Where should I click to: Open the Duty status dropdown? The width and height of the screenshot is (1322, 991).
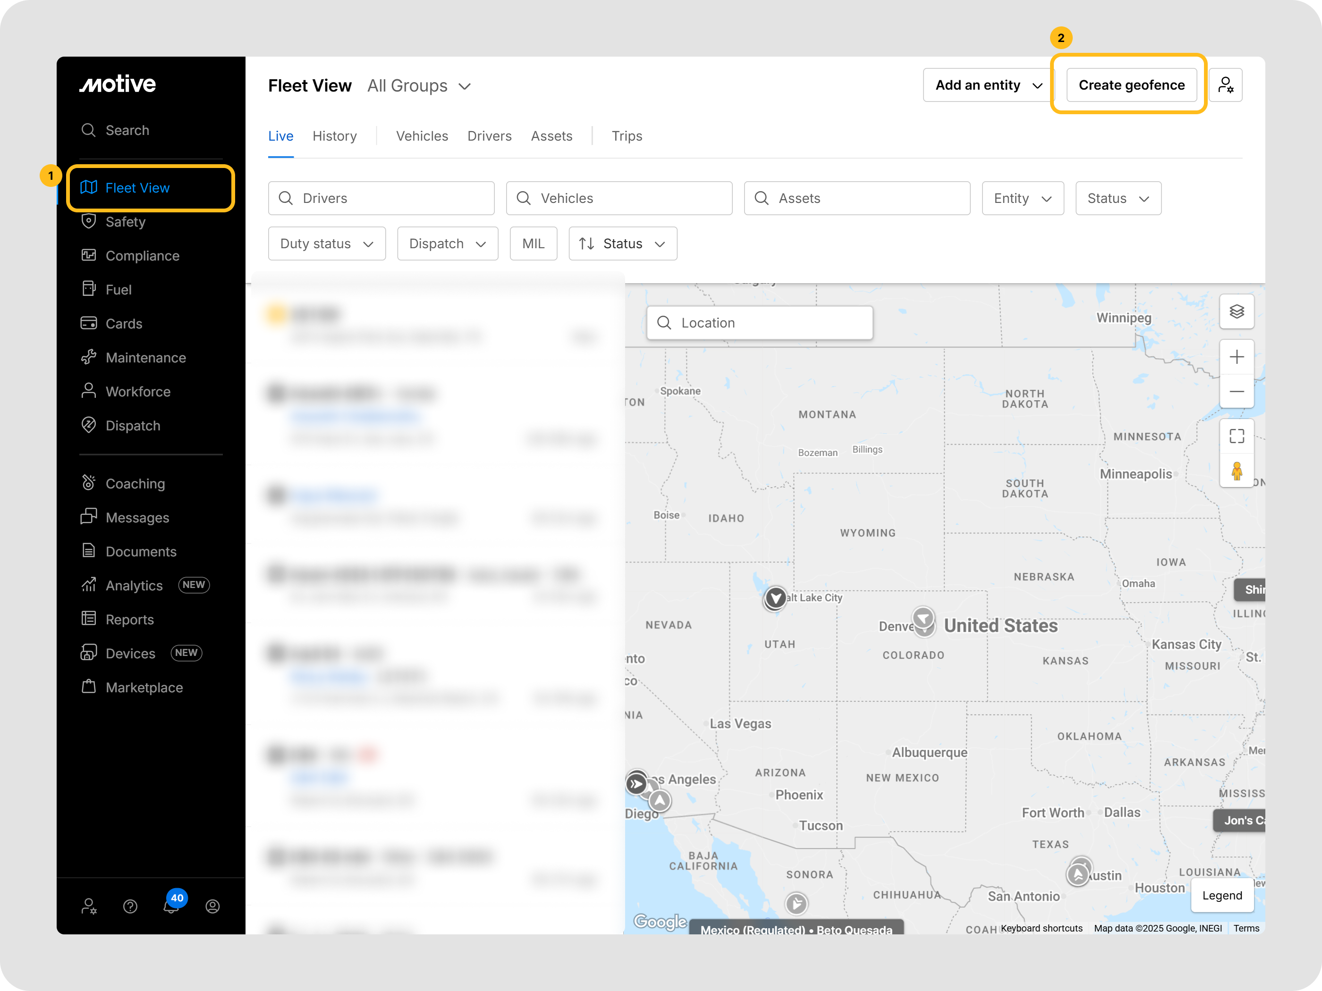(x=327, y=244)
